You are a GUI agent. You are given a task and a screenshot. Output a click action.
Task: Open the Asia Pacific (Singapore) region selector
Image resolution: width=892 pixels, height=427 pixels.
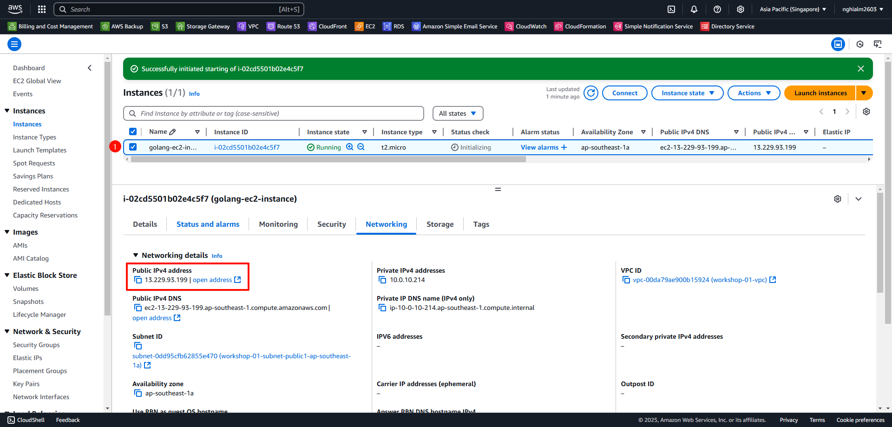pos(793,9)
